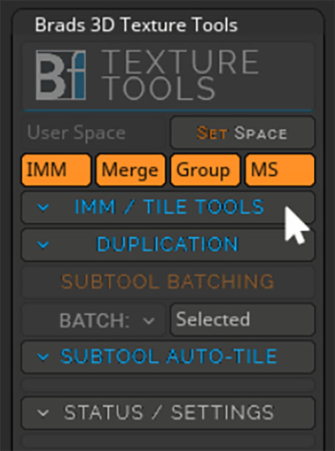Click the Brads 3D Texture Tools panel title
The height and width of the screenshot is (451, 335).
click(136, 25)
